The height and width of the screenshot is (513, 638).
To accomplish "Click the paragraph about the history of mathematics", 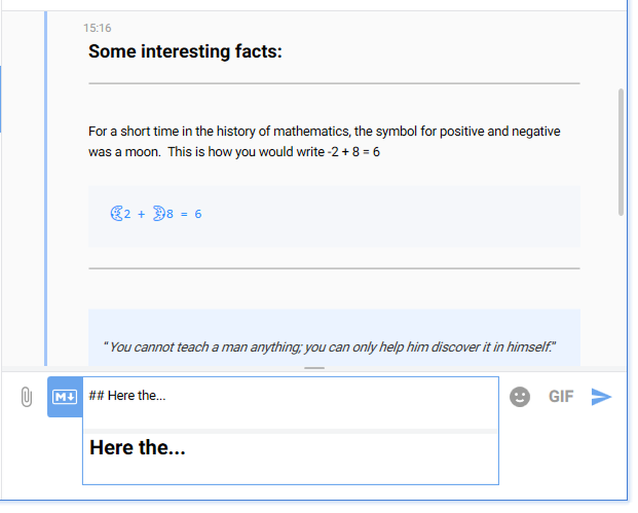I will [x=324, y=142].
